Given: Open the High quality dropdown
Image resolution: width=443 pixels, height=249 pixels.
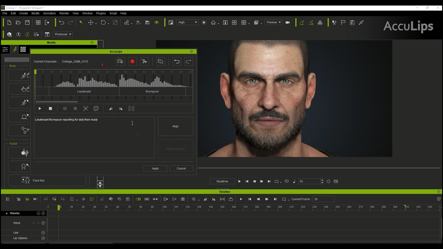Looking at the screenshot, I should pos(187,22).
